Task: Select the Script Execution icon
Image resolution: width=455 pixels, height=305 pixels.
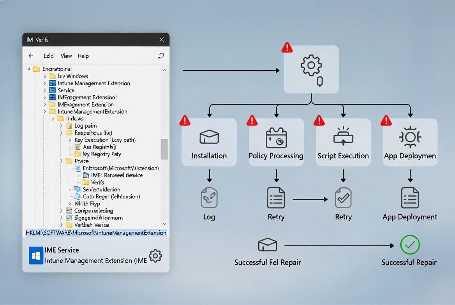Action: pos(343,136)
